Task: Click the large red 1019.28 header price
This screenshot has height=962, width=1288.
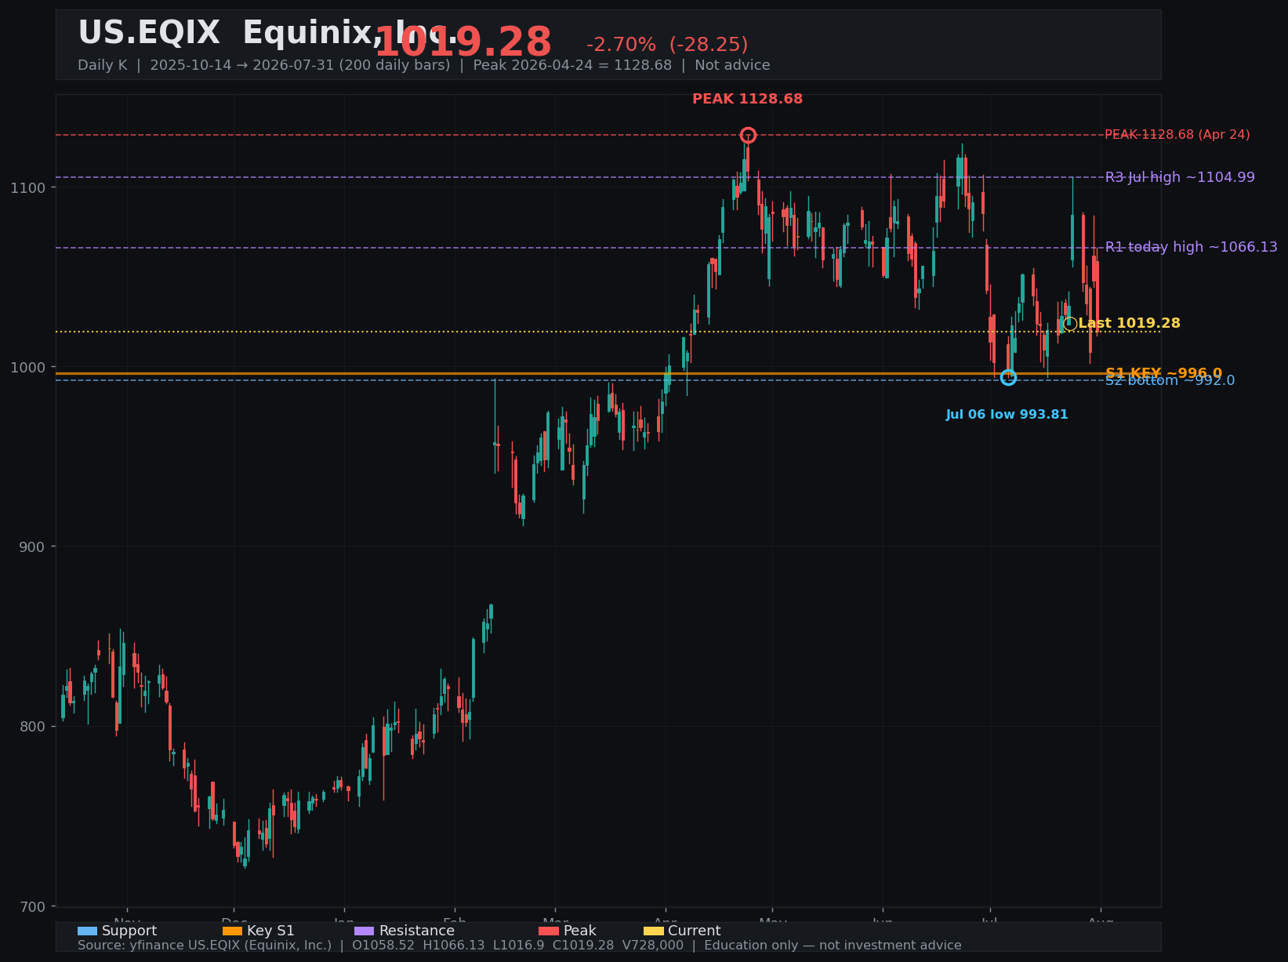Action: click(x=463, y=42)
